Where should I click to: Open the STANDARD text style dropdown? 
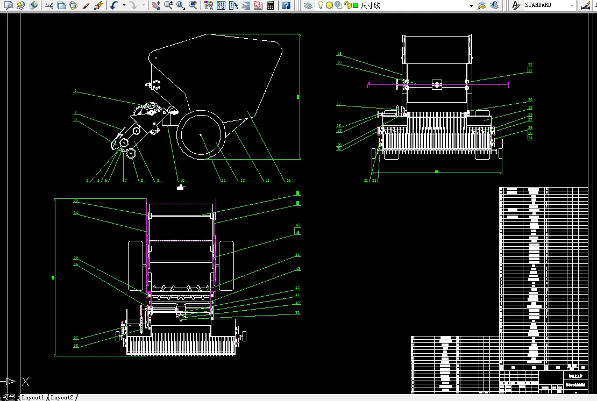571,5
